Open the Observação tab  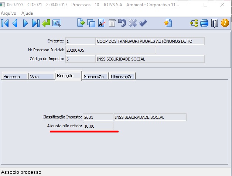tap(122, 76)
